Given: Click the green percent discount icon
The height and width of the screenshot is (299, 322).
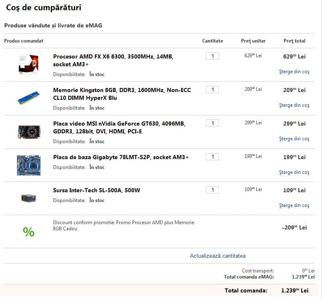Looking at the screenshot, I should coord(29,232).
